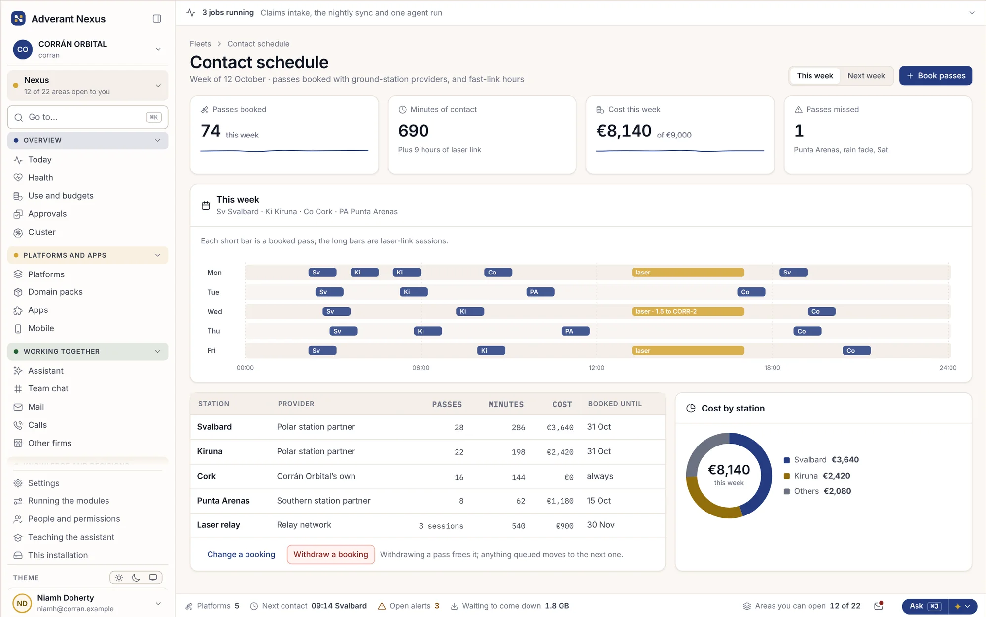Viewport: 986px width, 617px height.
Task: Click the Kiruna gold legend swatch
Action: coord(787,476)
